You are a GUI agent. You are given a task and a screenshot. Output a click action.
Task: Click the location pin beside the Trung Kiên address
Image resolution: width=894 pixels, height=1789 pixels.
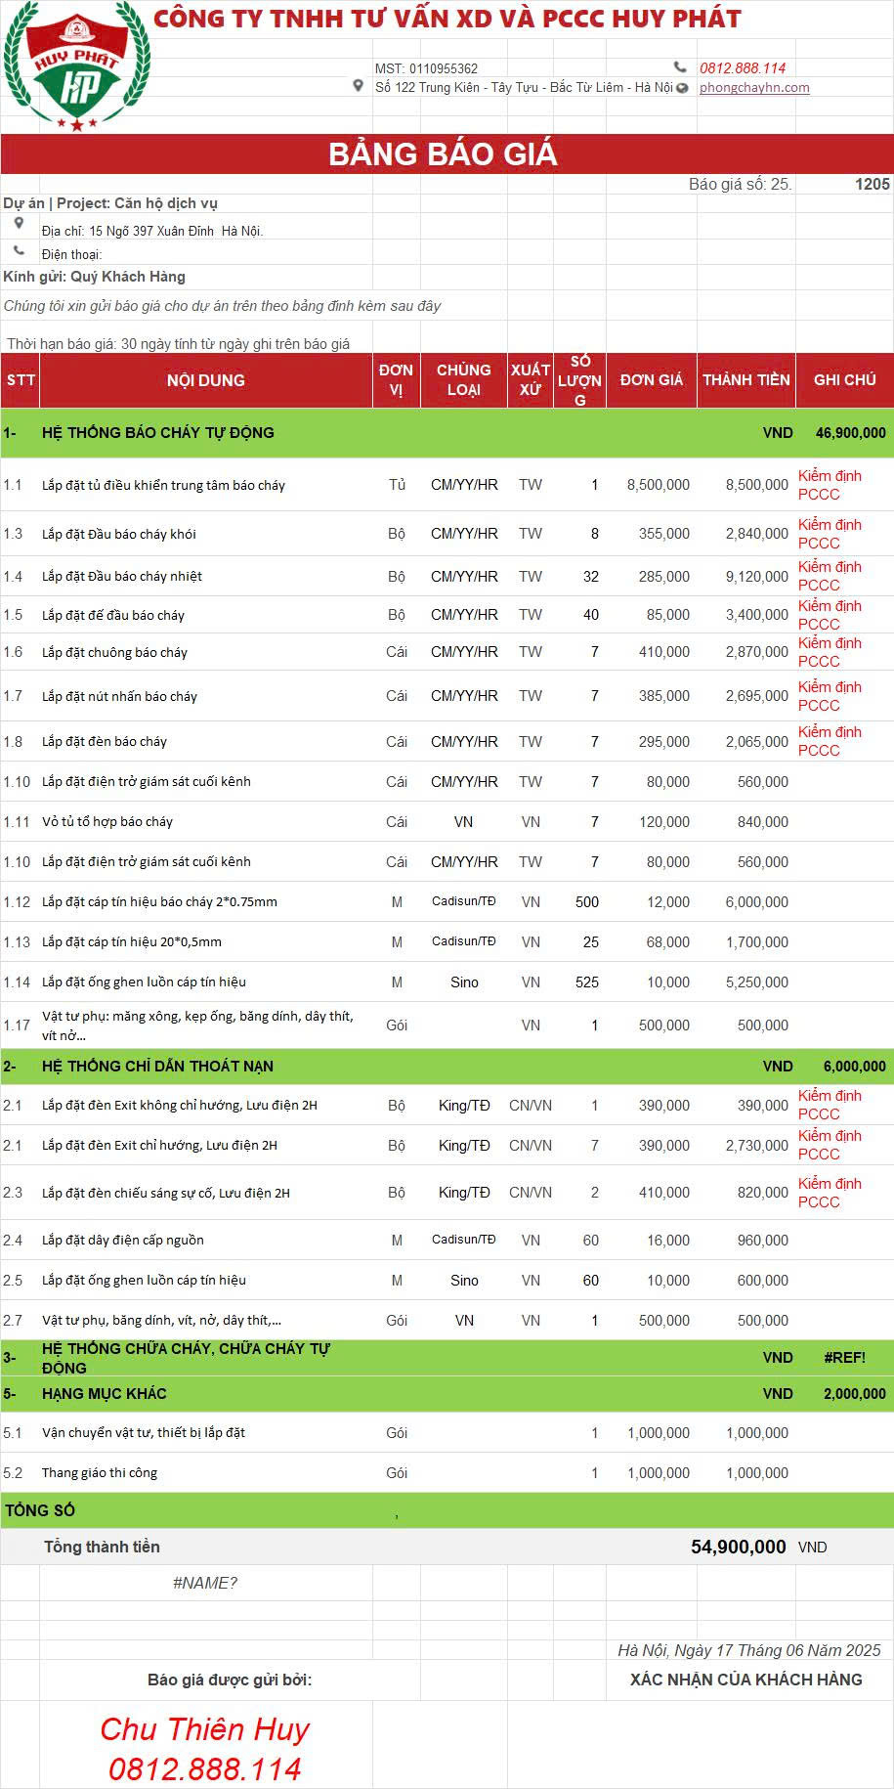[359, 87]
